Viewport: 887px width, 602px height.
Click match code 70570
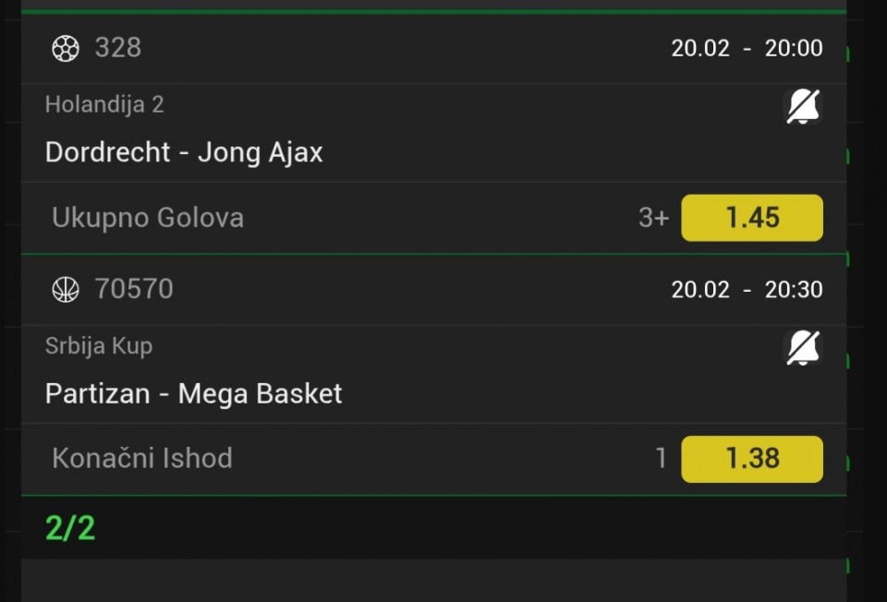[134, 290]
